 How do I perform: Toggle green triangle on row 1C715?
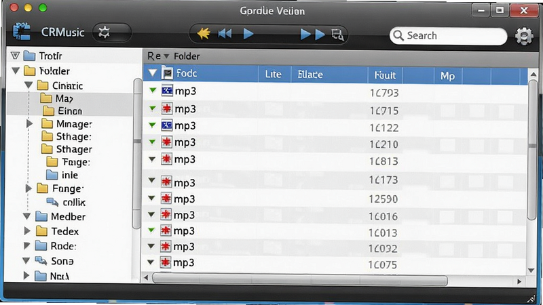click(x=152, y=108)
